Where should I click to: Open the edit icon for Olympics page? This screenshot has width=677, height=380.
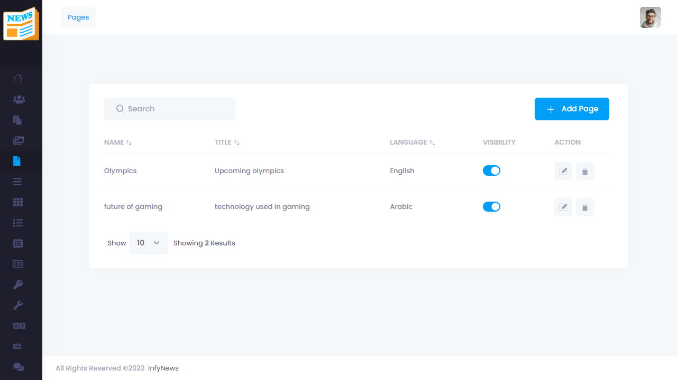(x=563, y=170)
